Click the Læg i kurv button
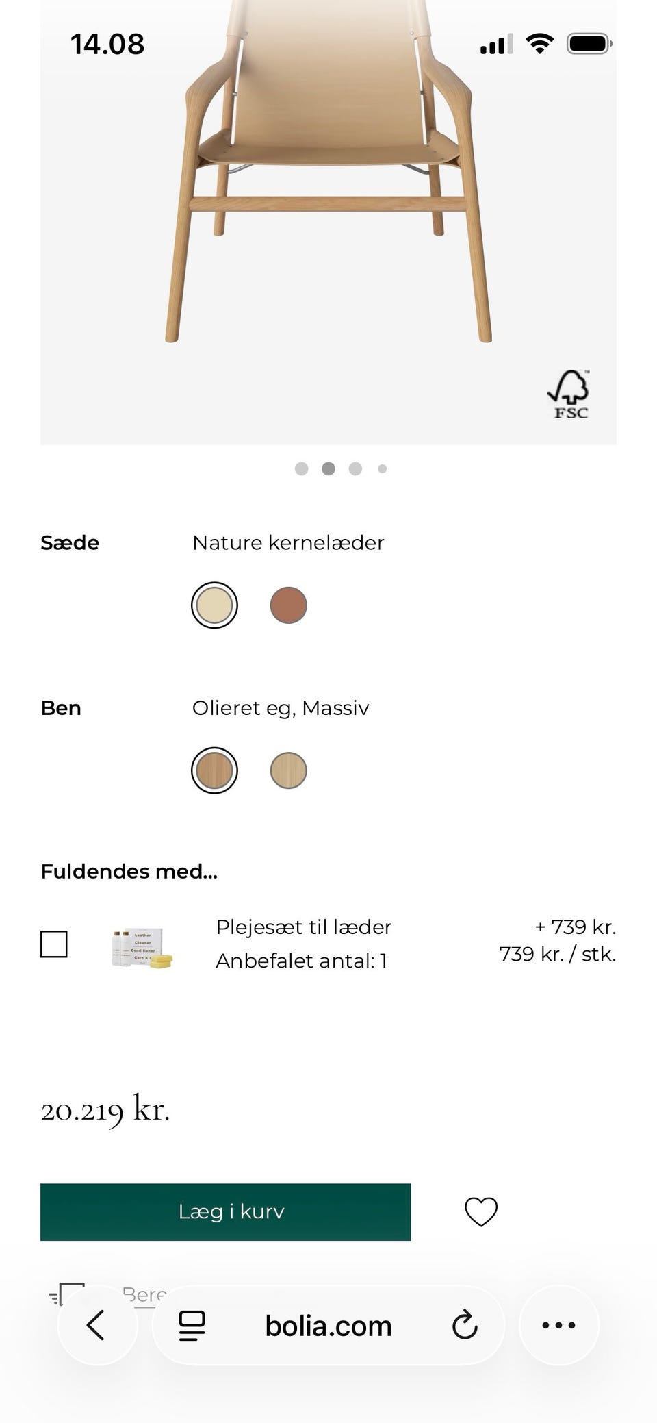This screenshot has width=657, height=1423. [x=225, y=1211]
